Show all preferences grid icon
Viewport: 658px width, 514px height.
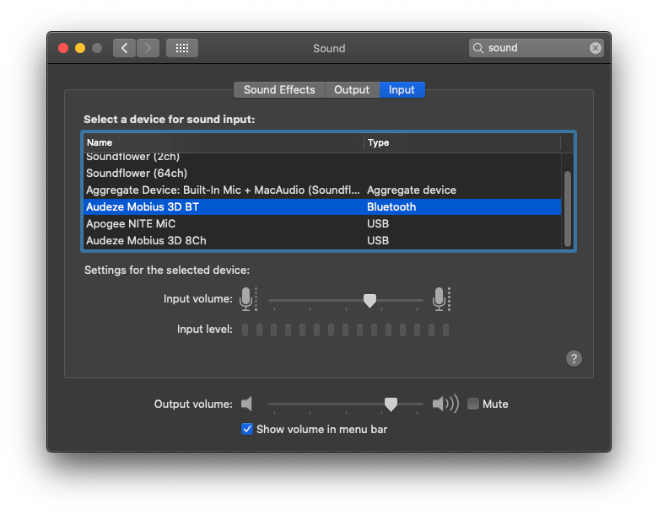[x=182, y=48]
